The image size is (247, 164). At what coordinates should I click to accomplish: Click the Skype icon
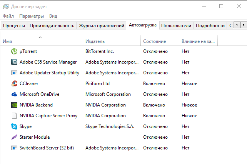14,126
